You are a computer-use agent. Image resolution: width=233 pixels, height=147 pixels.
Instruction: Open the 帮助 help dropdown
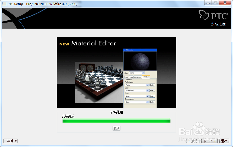(x=10, y=141)
